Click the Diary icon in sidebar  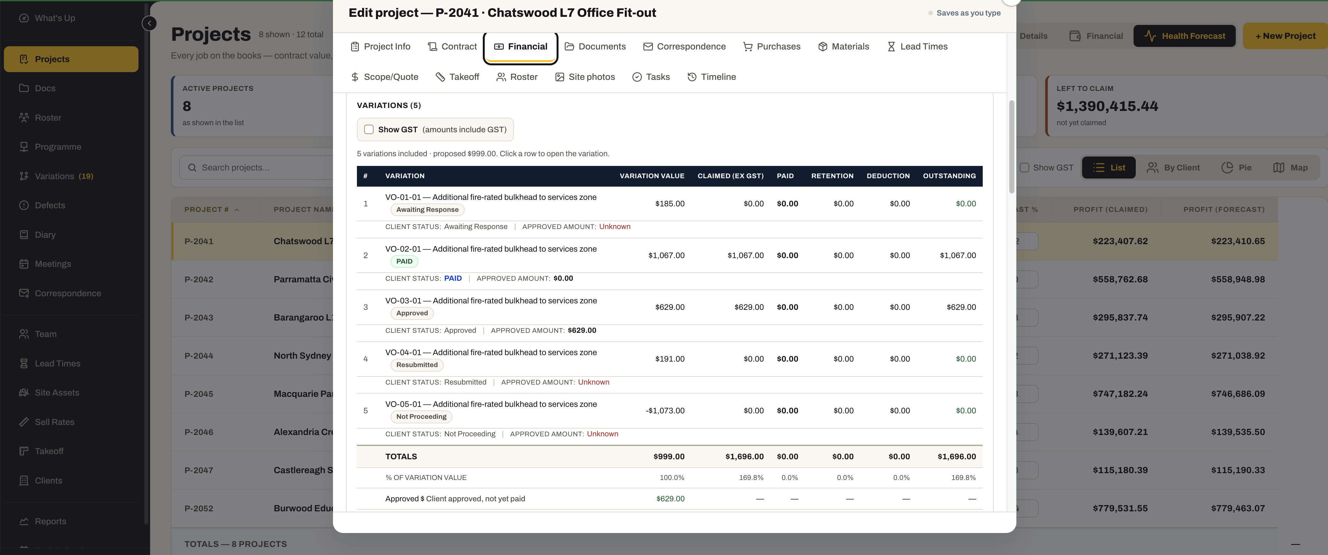24,234
